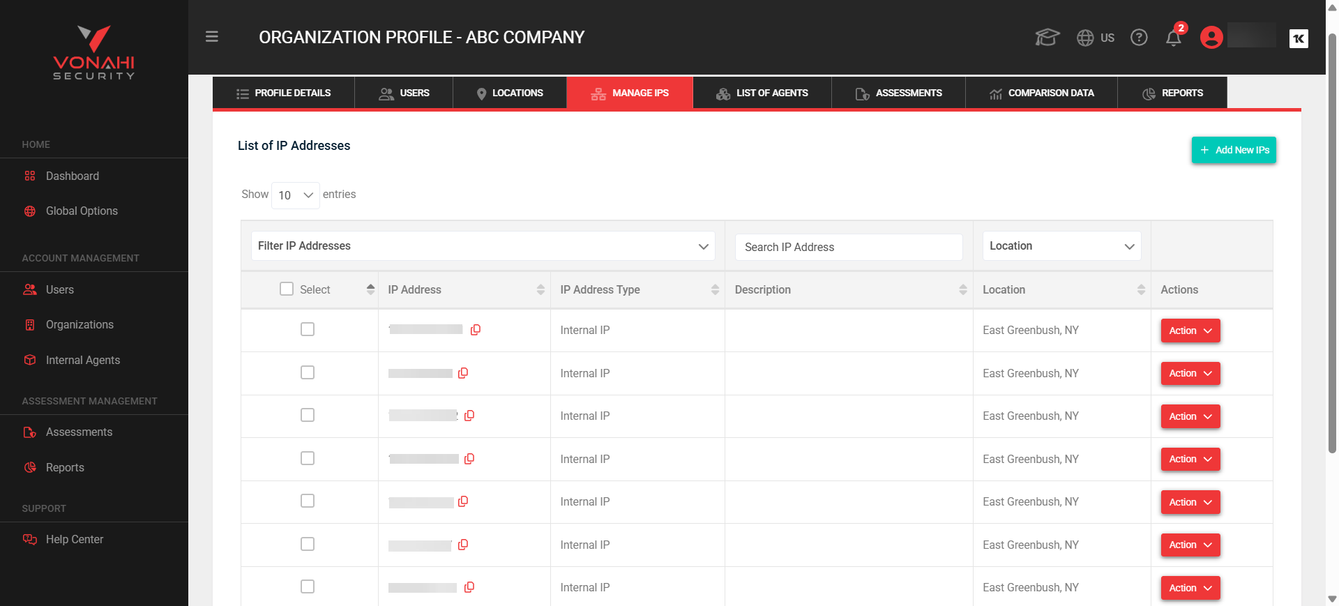This screenshot has height=606, width=1339.
Task: Click the hamburger menu icon
Action: [x=212, y=37]
